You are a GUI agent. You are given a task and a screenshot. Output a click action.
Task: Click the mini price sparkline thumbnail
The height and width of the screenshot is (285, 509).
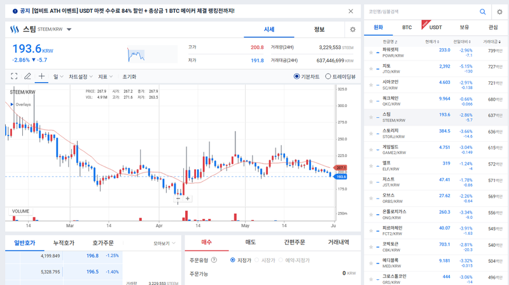(x=152, y=54)
